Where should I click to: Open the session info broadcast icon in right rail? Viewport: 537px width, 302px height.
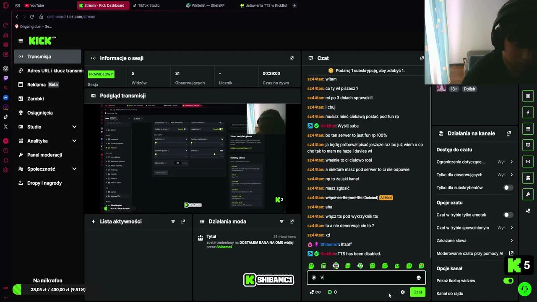click(528, 161)
